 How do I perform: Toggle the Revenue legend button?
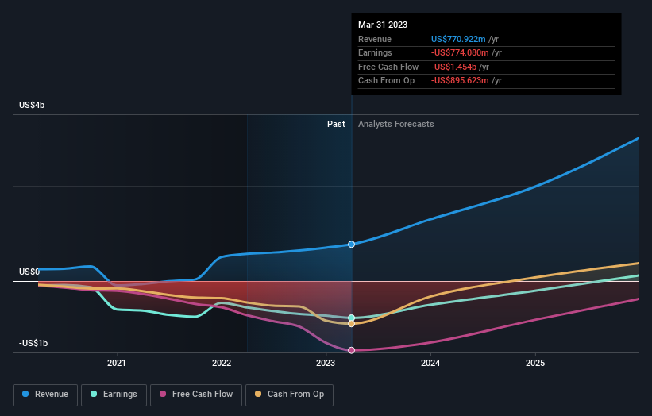45,395
